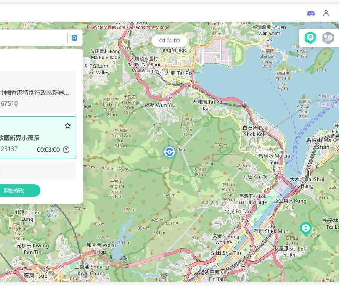Collapse the side panel with chevron arrow
Screen dimensions: 339x286
pos(86,66)
